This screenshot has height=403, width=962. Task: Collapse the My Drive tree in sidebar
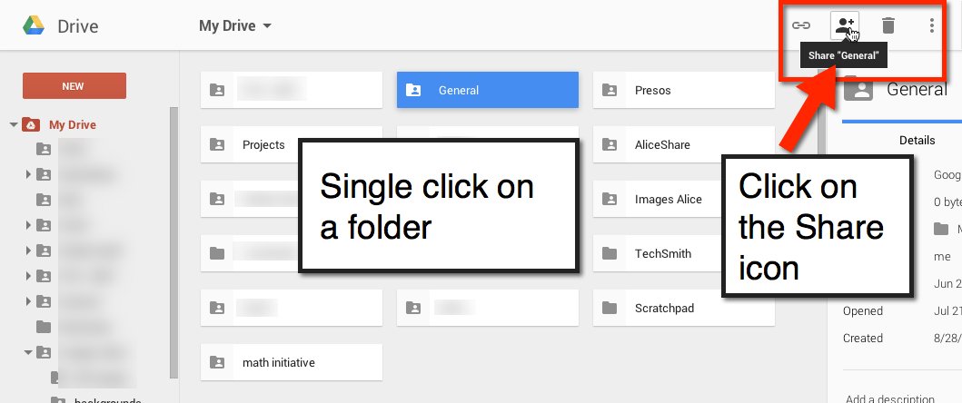click(x=14, y=125)
